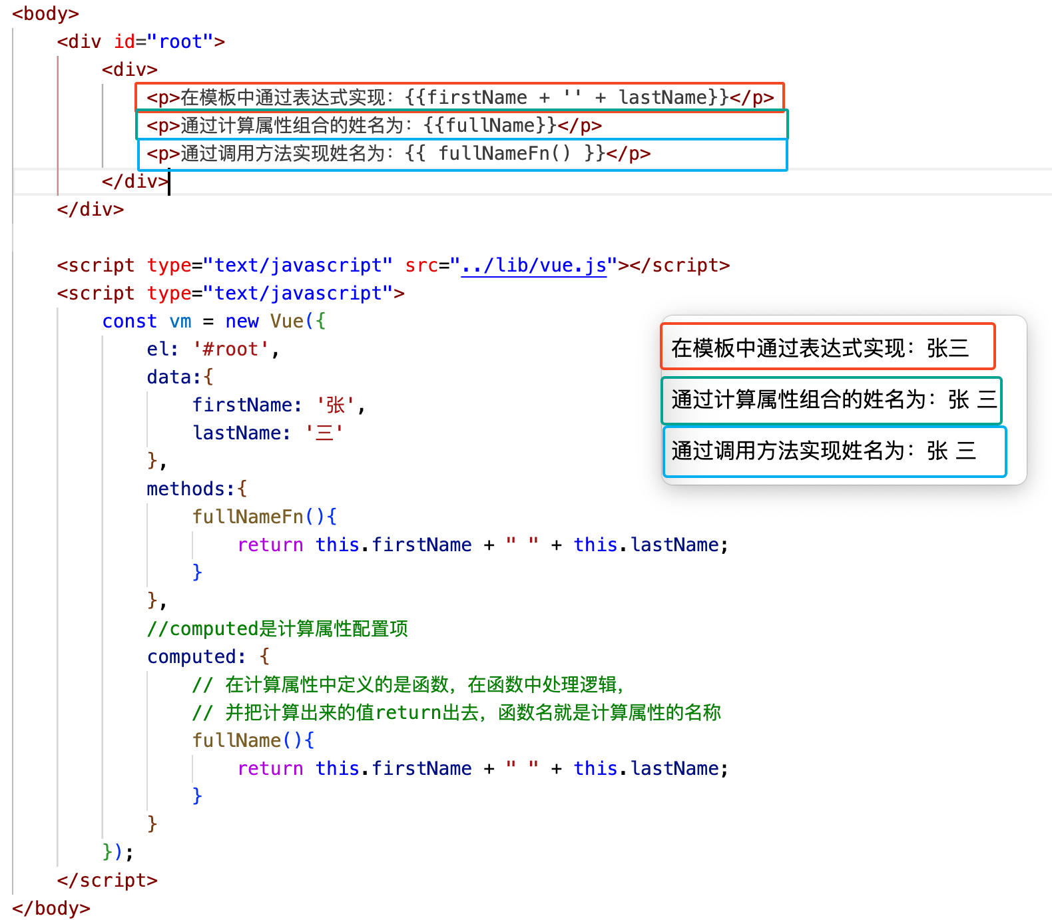This screenshot has width=1052, height=920.
Task: Click the data:{ declaration line
Action: tap(180, 377)
